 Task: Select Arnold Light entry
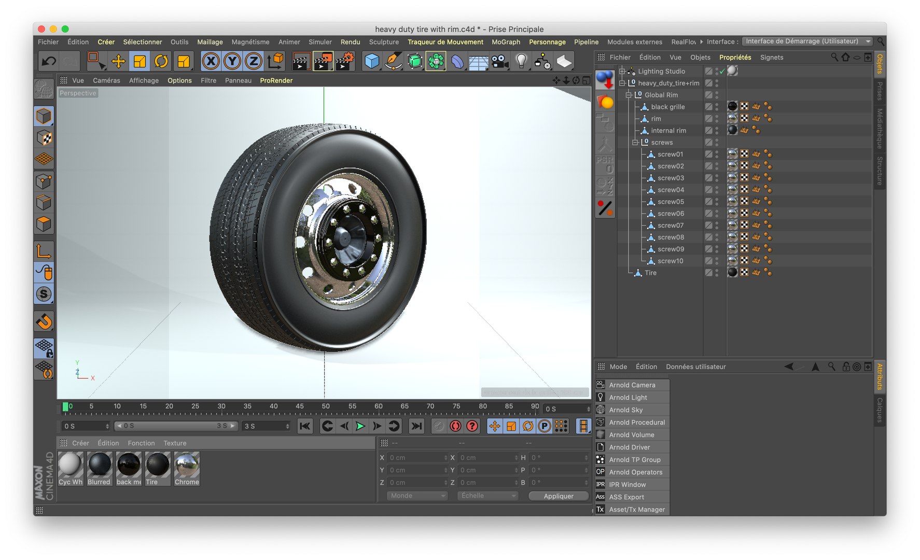click(632, 398)
